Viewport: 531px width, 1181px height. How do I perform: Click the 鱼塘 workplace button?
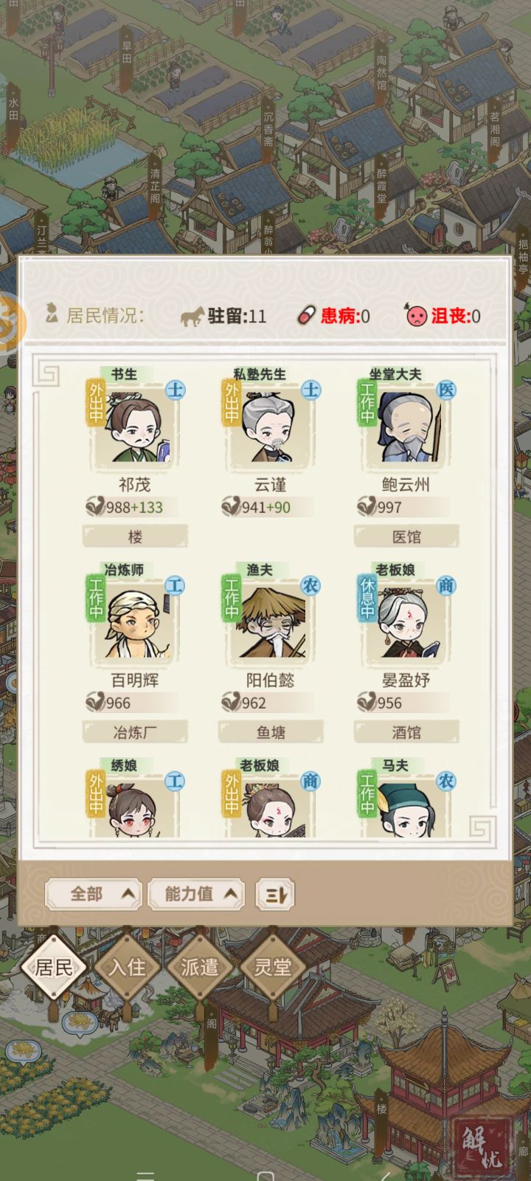[271, 732]
